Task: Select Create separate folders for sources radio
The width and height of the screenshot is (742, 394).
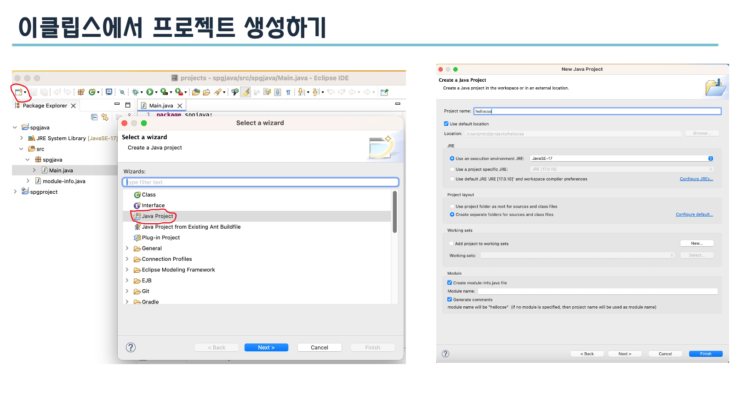Action: click(452, 214)
